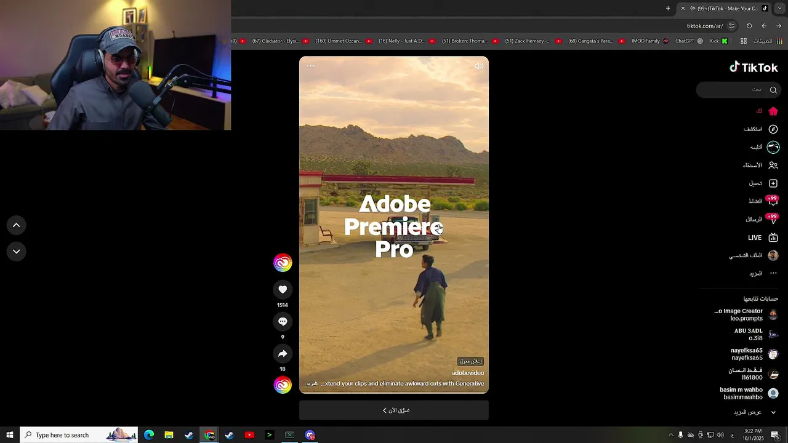Open Messages with 99+ badge
Screen dimensions: 788x443
click(x=772, y=218)
